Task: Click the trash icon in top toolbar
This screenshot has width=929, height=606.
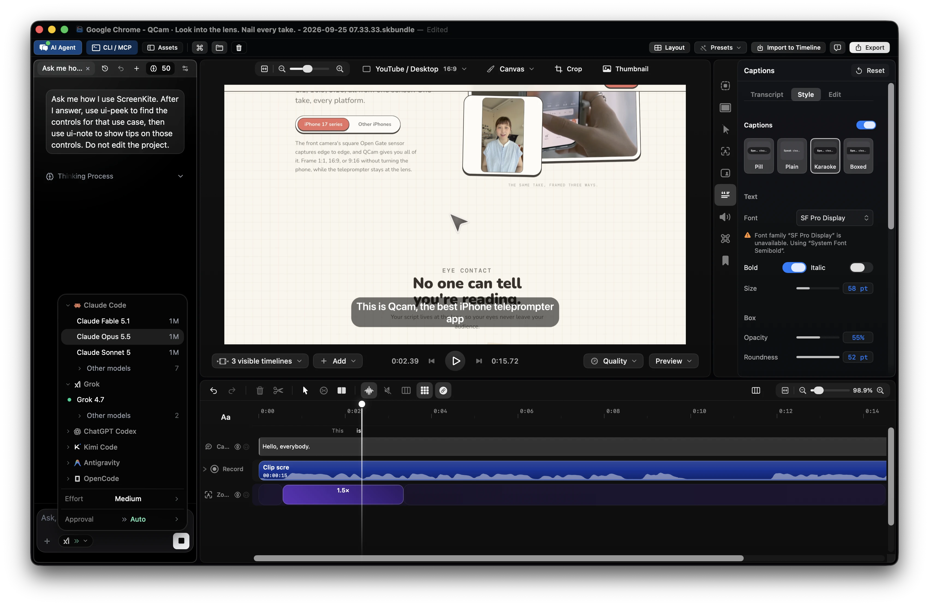Action: point(239,48)
